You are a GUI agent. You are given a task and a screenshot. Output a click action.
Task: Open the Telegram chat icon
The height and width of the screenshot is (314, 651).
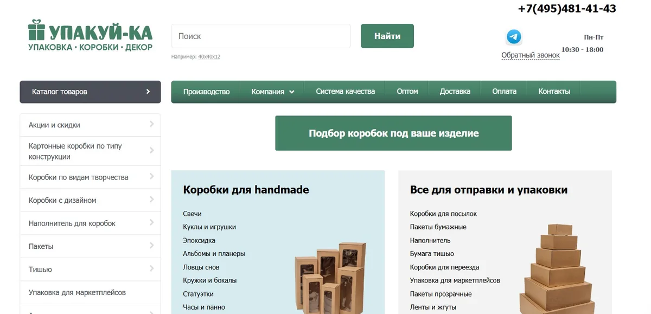click(514, 37)
